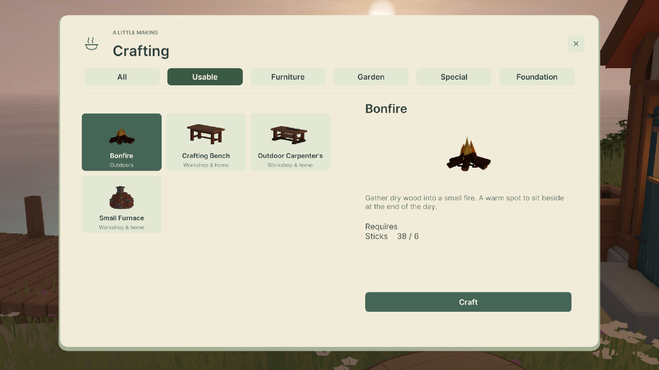Select the Usable tab

205,77
